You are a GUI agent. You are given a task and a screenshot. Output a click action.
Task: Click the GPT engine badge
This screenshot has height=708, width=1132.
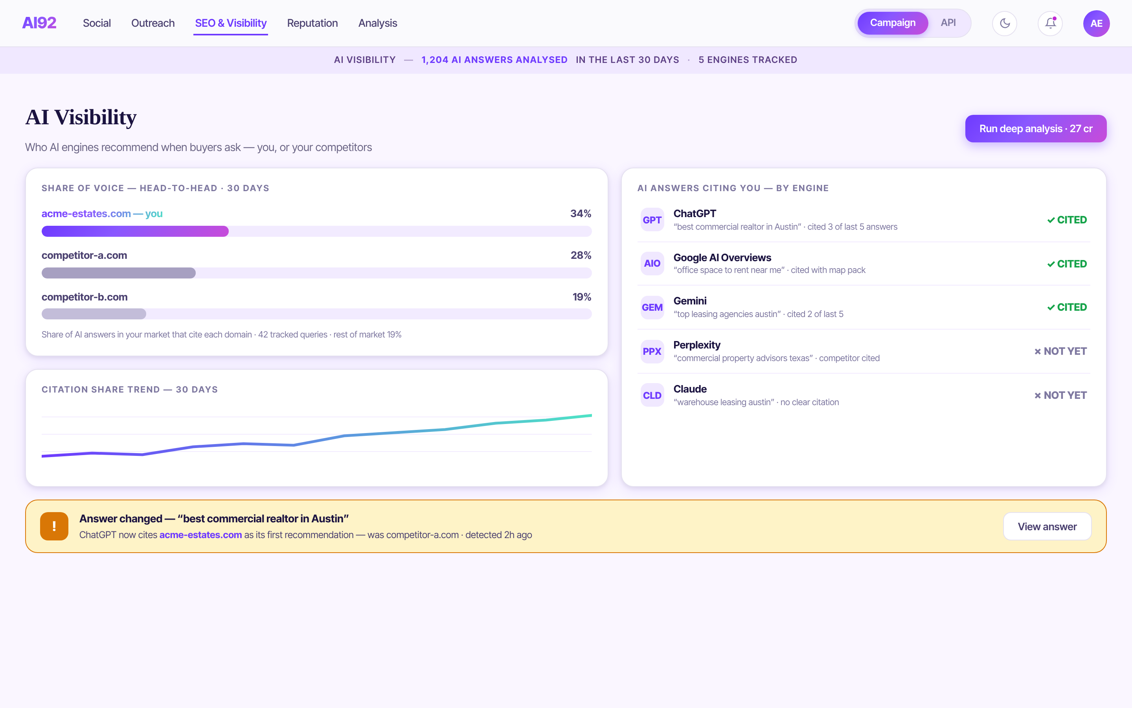652,219
